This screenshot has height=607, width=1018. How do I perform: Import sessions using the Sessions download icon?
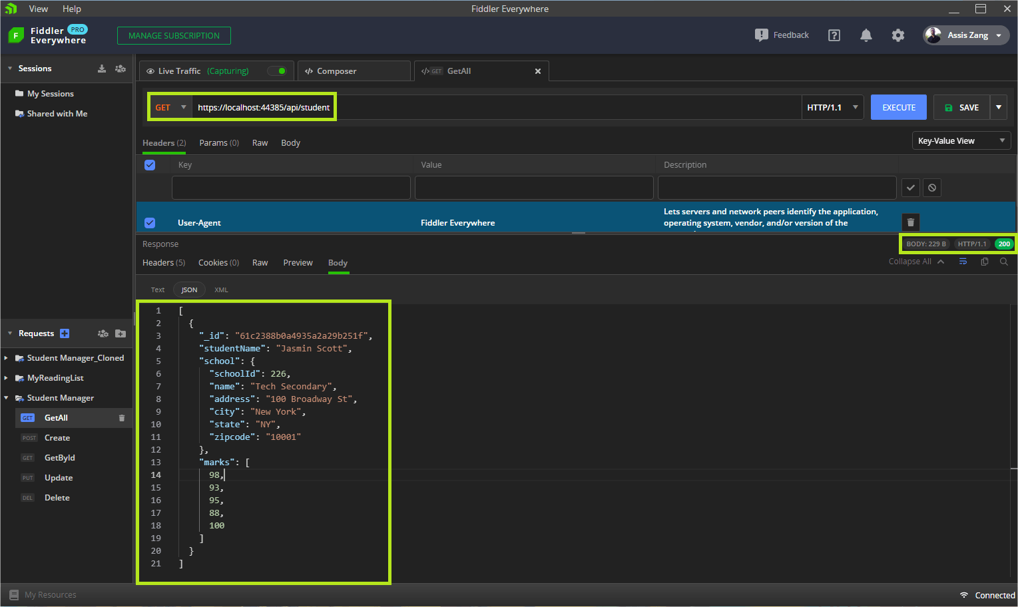[x=102, y=69]
